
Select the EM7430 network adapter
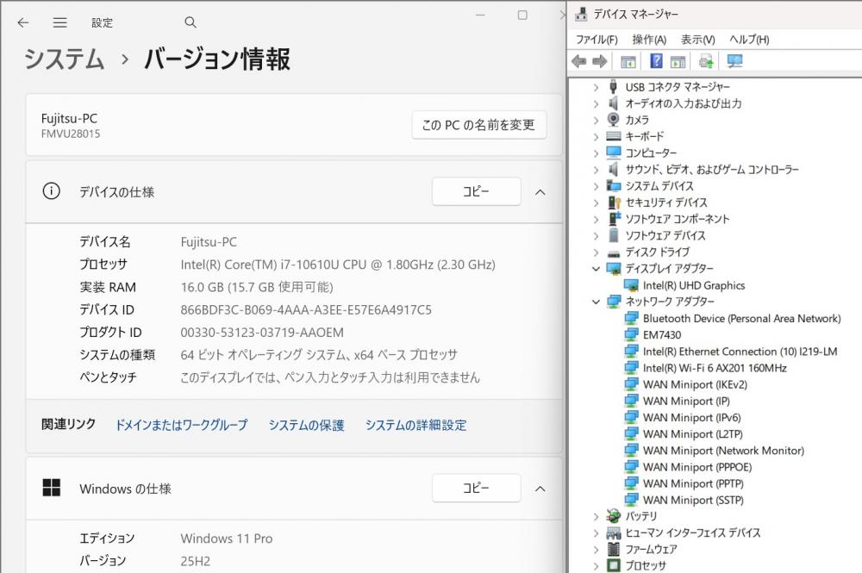pos(661,335)
